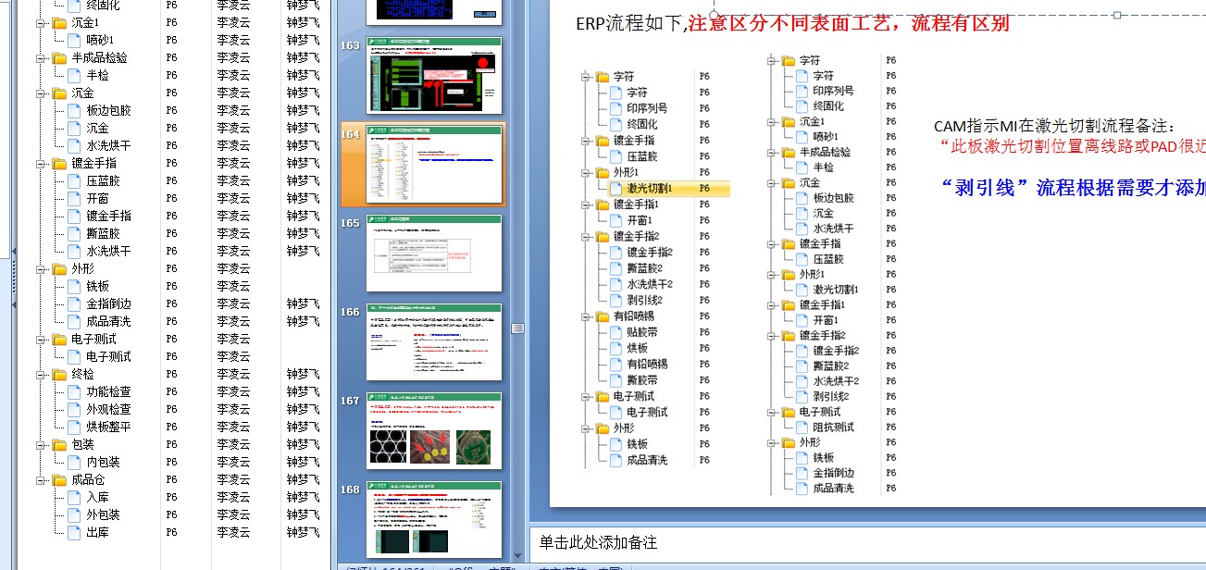
Task: Click the document icon next to 入库
Action: point(74,498)
